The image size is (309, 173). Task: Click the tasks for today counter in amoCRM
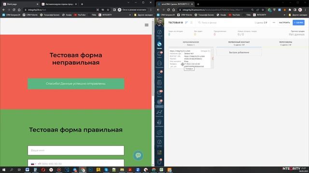[175, 33]
